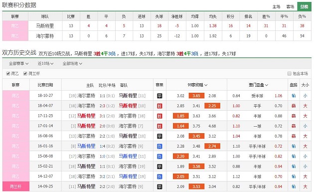314x194 pixels.
Task: Click the 盘路 column header
Action: tap(294, 85)
